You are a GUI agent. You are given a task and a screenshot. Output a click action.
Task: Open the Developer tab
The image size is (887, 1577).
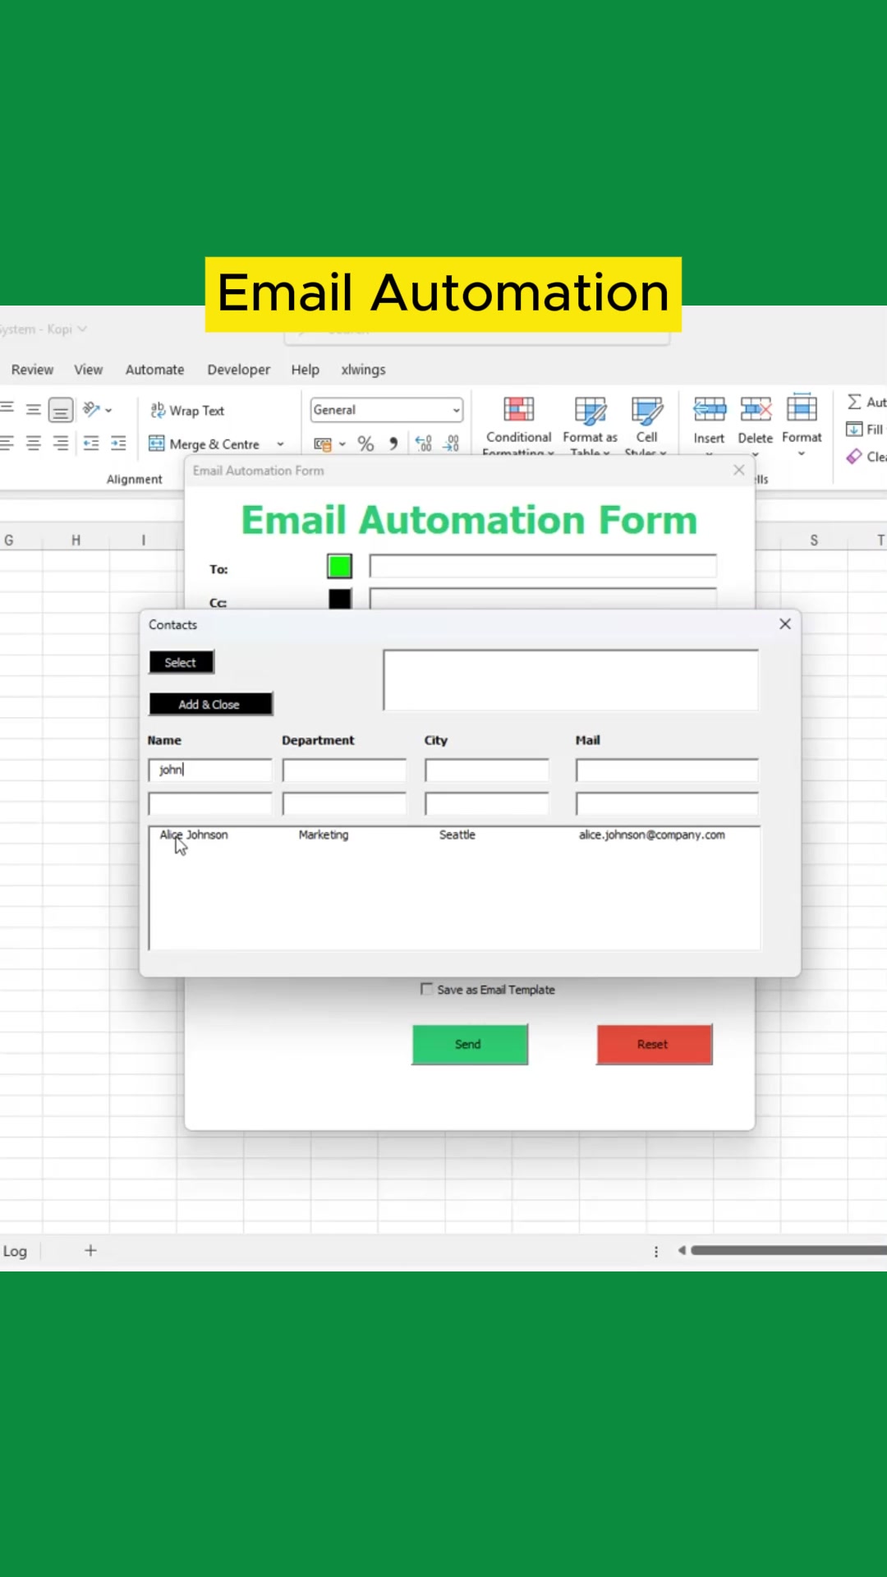pyautogui.click(x=238, y=370)
